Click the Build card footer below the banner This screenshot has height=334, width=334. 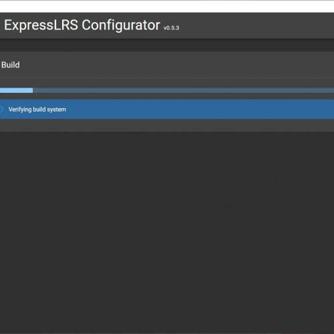coord(167,126)
